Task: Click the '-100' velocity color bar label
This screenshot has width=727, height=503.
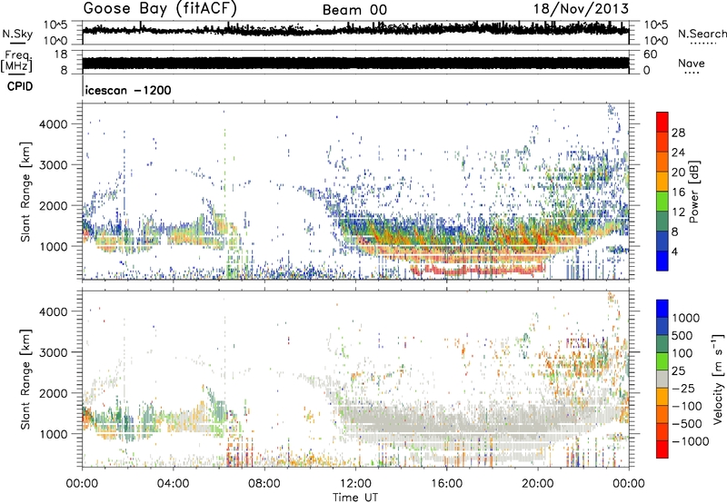Action: pyautogui.click(x=687, y=406)
